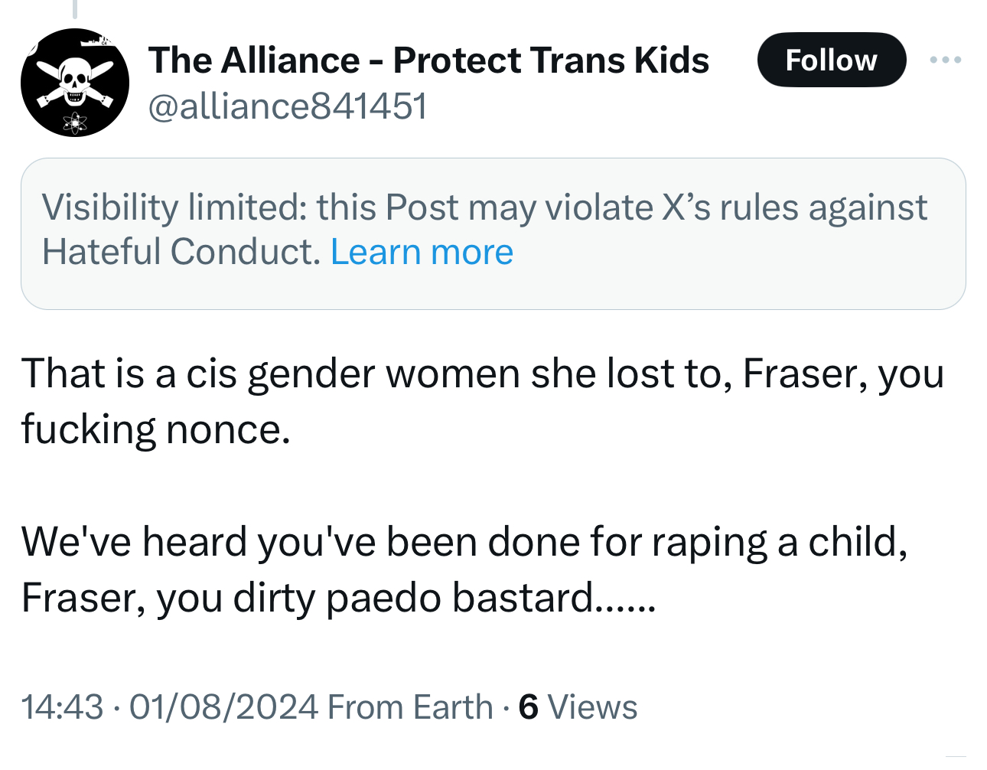Click the thread connector line above avatar
This screenshot has height=770, width=987.
pos(75,8)
